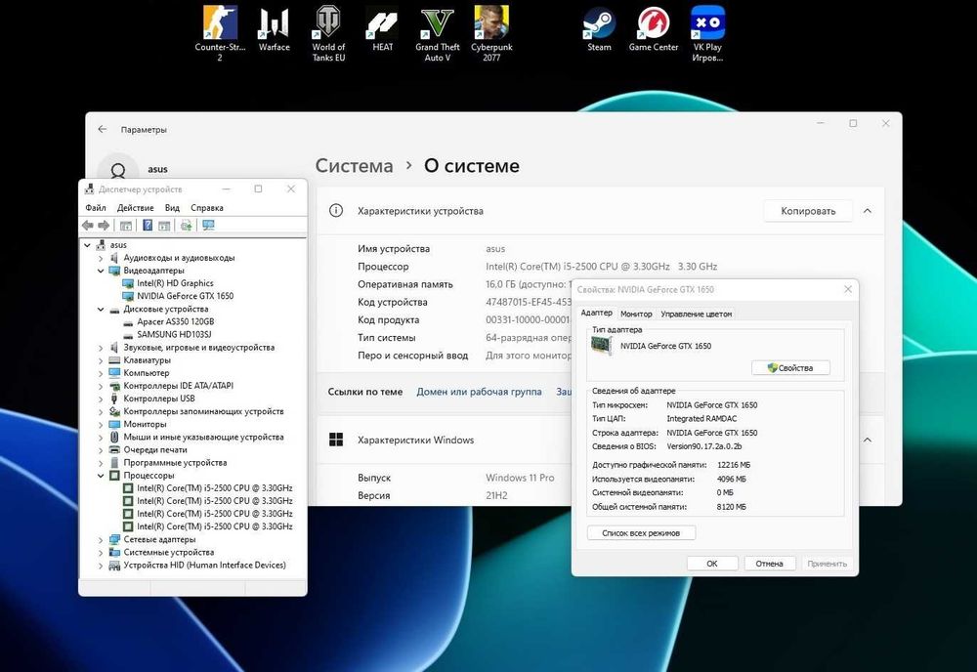Collapse Характеристики устройства section chevron
The image size is (977, 672).
867,211
